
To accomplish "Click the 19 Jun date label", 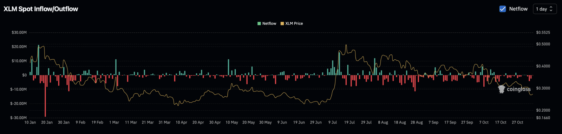I will (299, 122).
